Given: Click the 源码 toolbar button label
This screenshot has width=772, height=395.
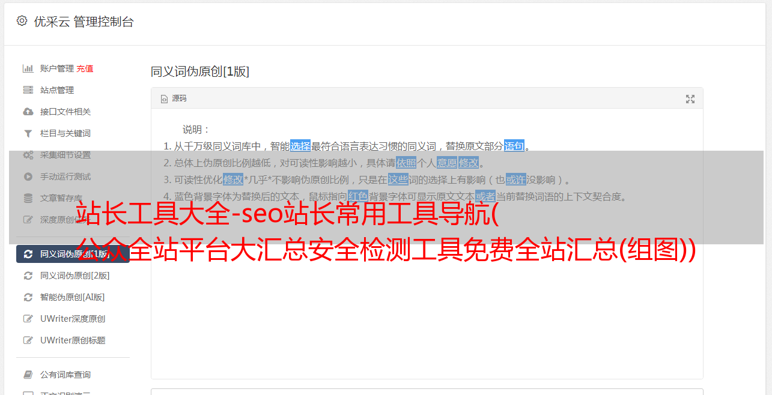Looking at the screenshot, I should [x=179, y=98].
